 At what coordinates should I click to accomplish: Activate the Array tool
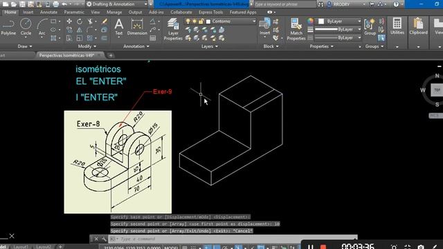click(x=90, y=38)
